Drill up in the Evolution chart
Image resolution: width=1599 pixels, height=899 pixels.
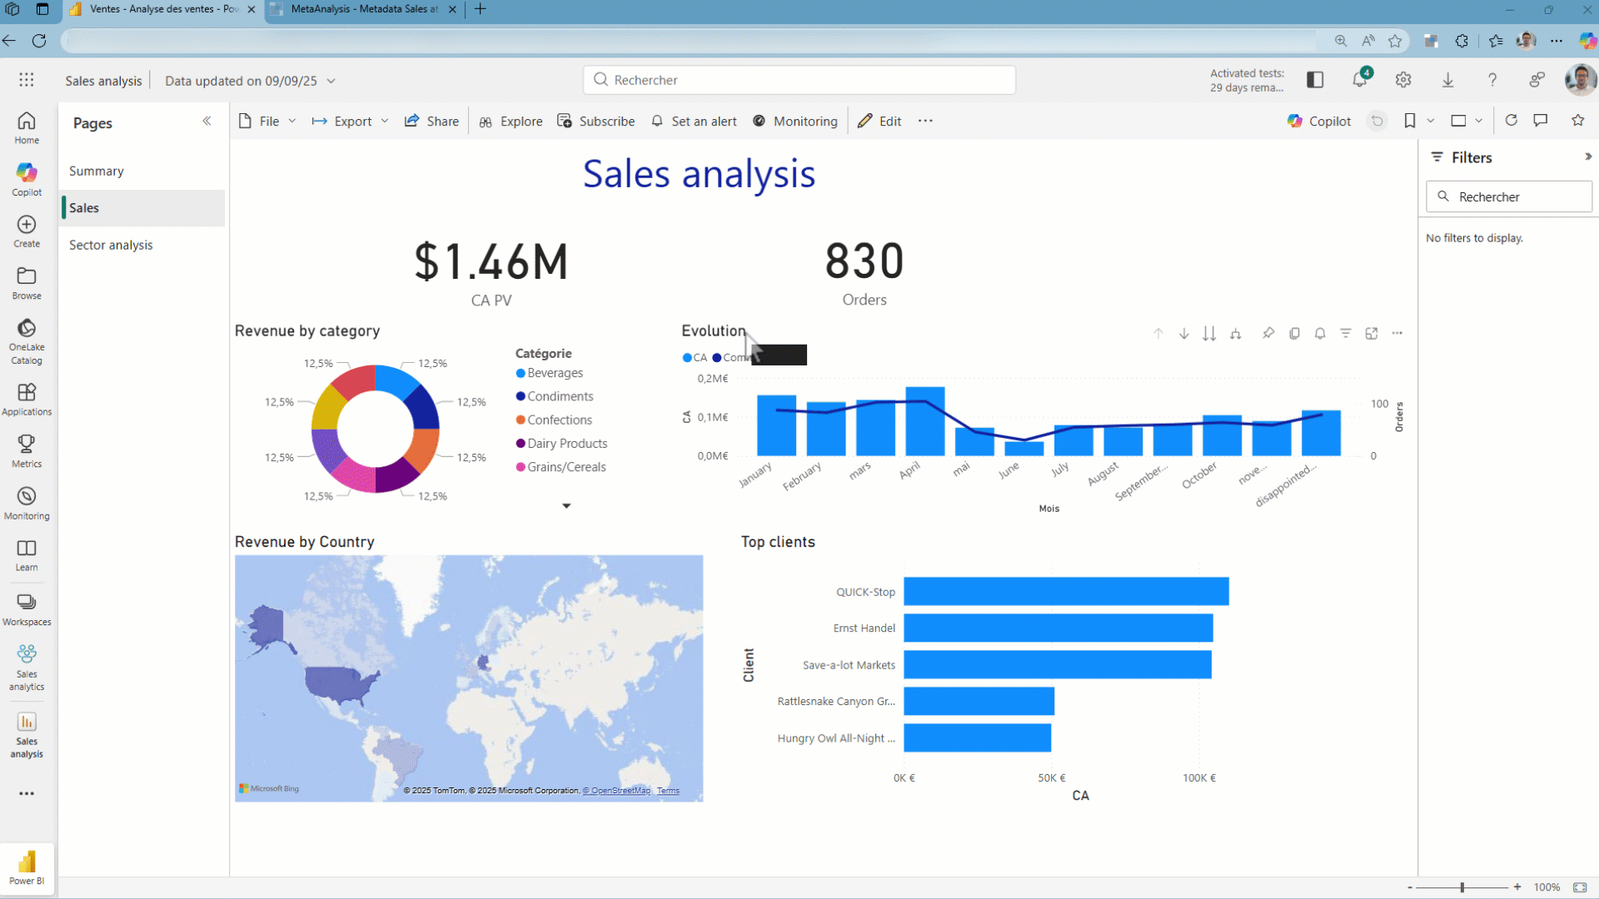pyautogui.click(x=1158, y=334)
